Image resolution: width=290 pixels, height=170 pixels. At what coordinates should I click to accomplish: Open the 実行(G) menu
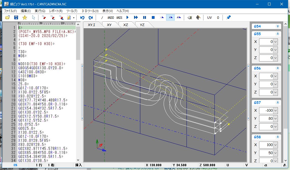click(x=40, y=11)
